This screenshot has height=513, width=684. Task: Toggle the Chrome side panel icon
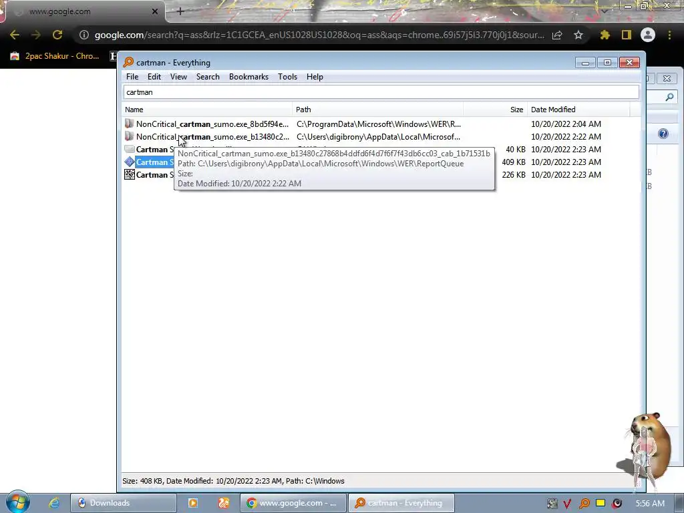627,35
